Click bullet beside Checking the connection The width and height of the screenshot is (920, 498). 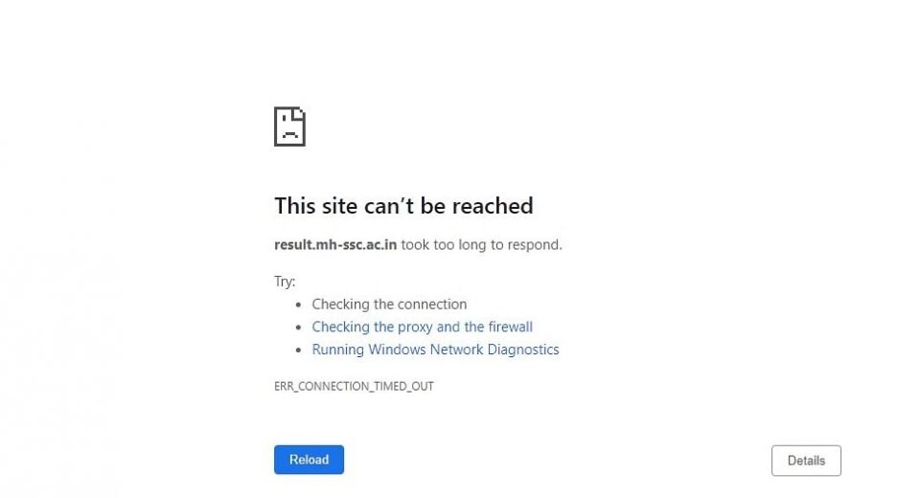299,305
